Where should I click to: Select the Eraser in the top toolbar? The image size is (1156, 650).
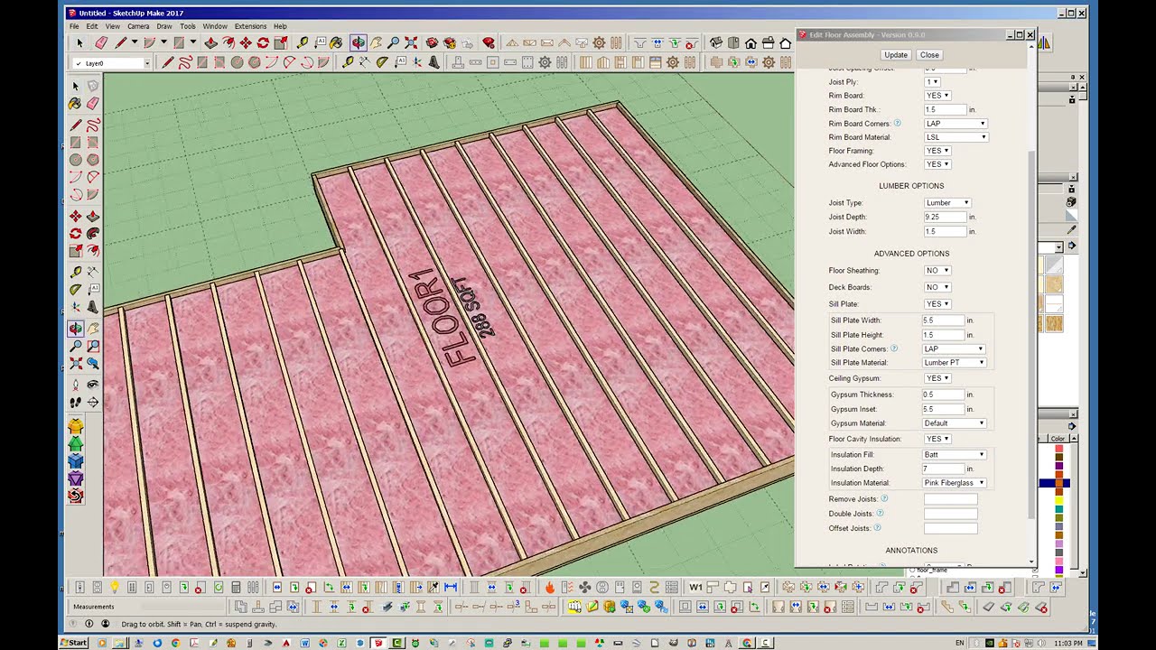point(101,42)
